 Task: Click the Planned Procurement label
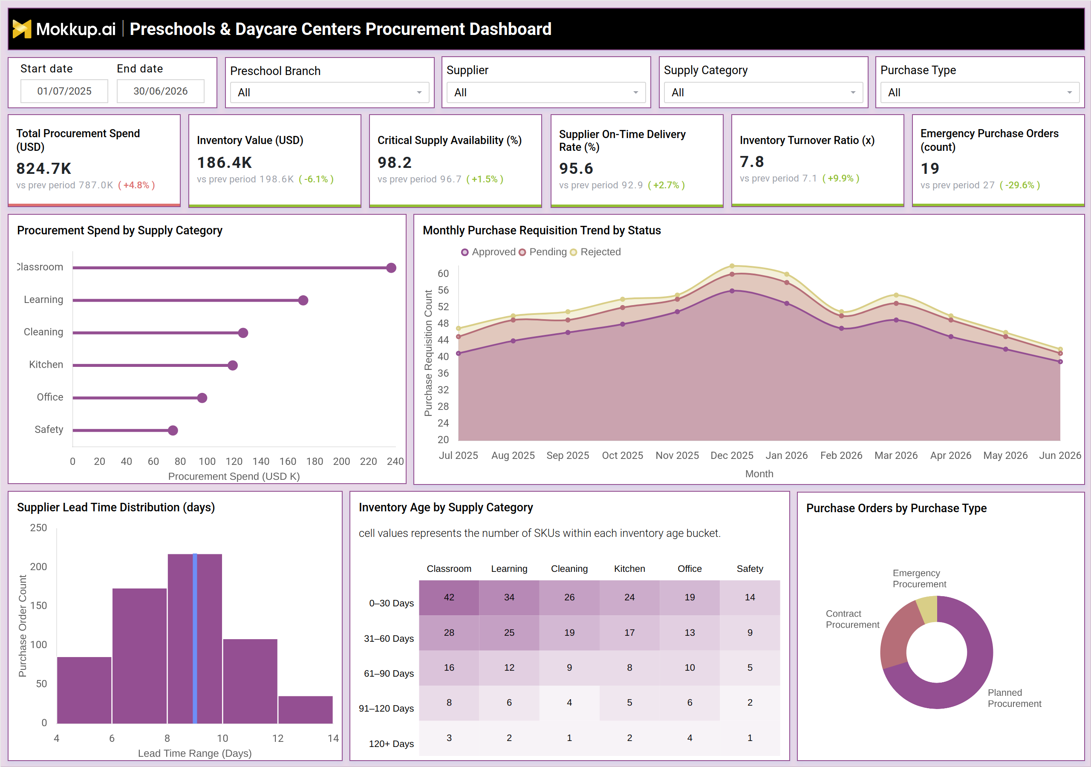(x=1014, y=698)
